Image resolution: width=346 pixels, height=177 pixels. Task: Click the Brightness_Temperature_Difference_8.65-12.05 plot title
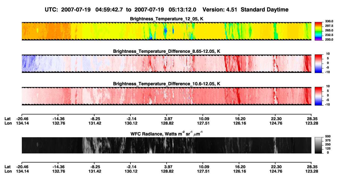[x=167, y=51]
